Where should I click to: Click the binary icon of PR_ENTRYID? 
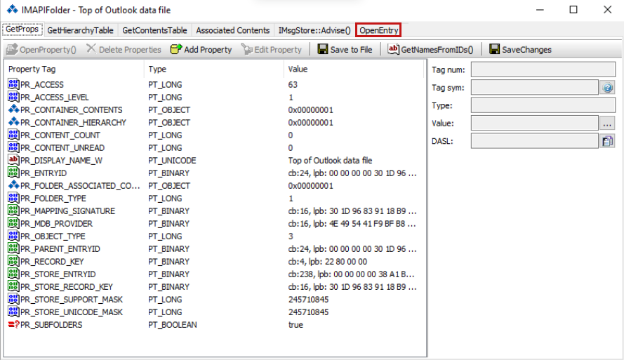[x=13, y=173]
